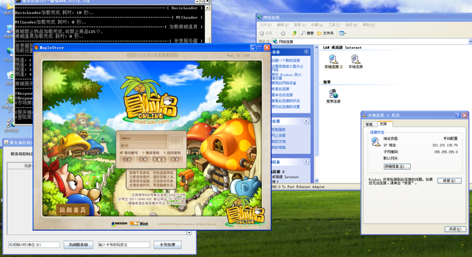Click the 关闭服务端 button in server control

pos(78,245)
